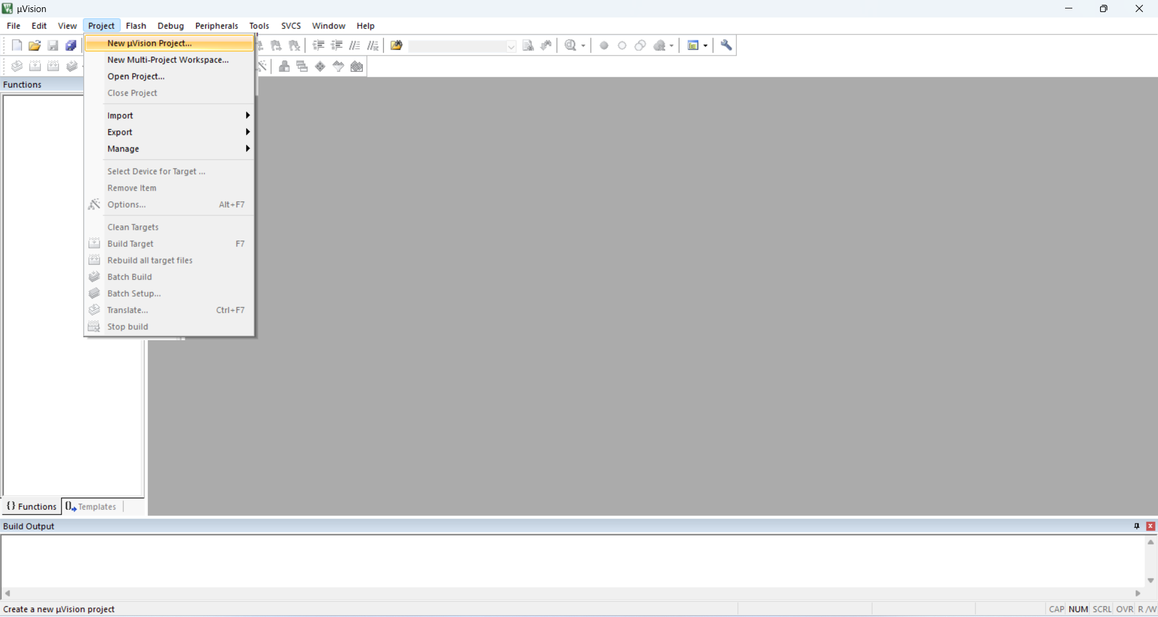Start debug session magnifier icon

click(x=570, y=45)
